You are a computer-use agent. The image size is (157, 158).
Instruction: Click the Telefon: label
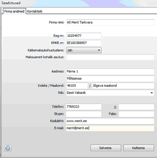tap(58, 107)
